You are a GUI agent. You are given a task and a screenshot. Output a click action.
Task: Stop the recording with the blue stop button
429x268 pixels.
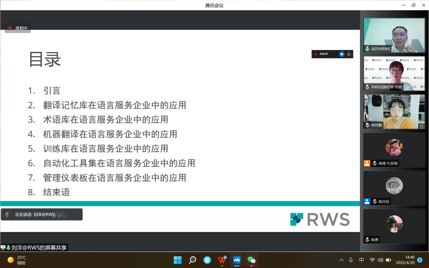(x=342, y=54)
